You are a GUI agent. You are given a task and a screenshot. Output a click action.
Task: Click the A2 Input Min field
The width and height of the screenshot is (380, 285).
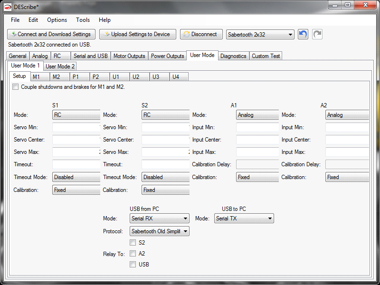(x=347, y=127)
